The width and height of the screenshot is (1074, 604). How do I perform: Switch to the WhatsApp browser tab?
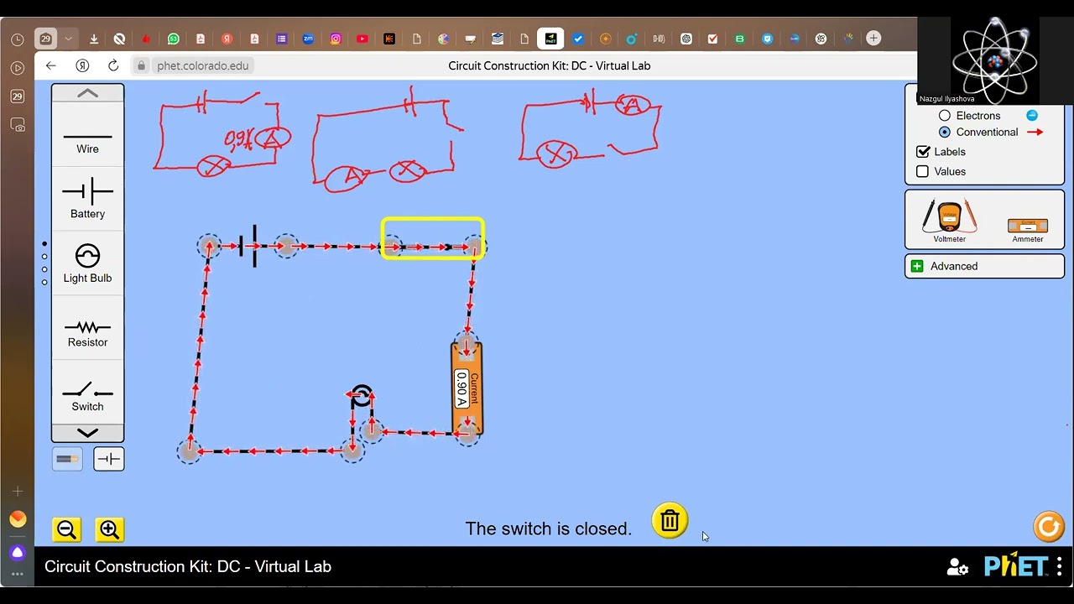click(174, 39)
